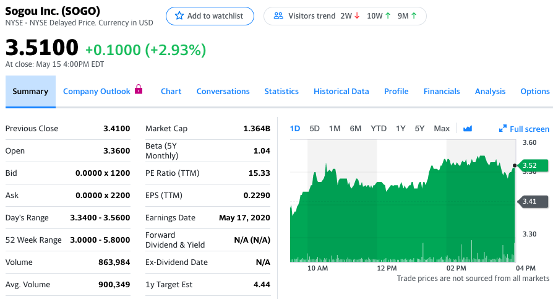Click the 12 PM time axis label
This screenshot has width=553, height=299.
pos(387,268)
